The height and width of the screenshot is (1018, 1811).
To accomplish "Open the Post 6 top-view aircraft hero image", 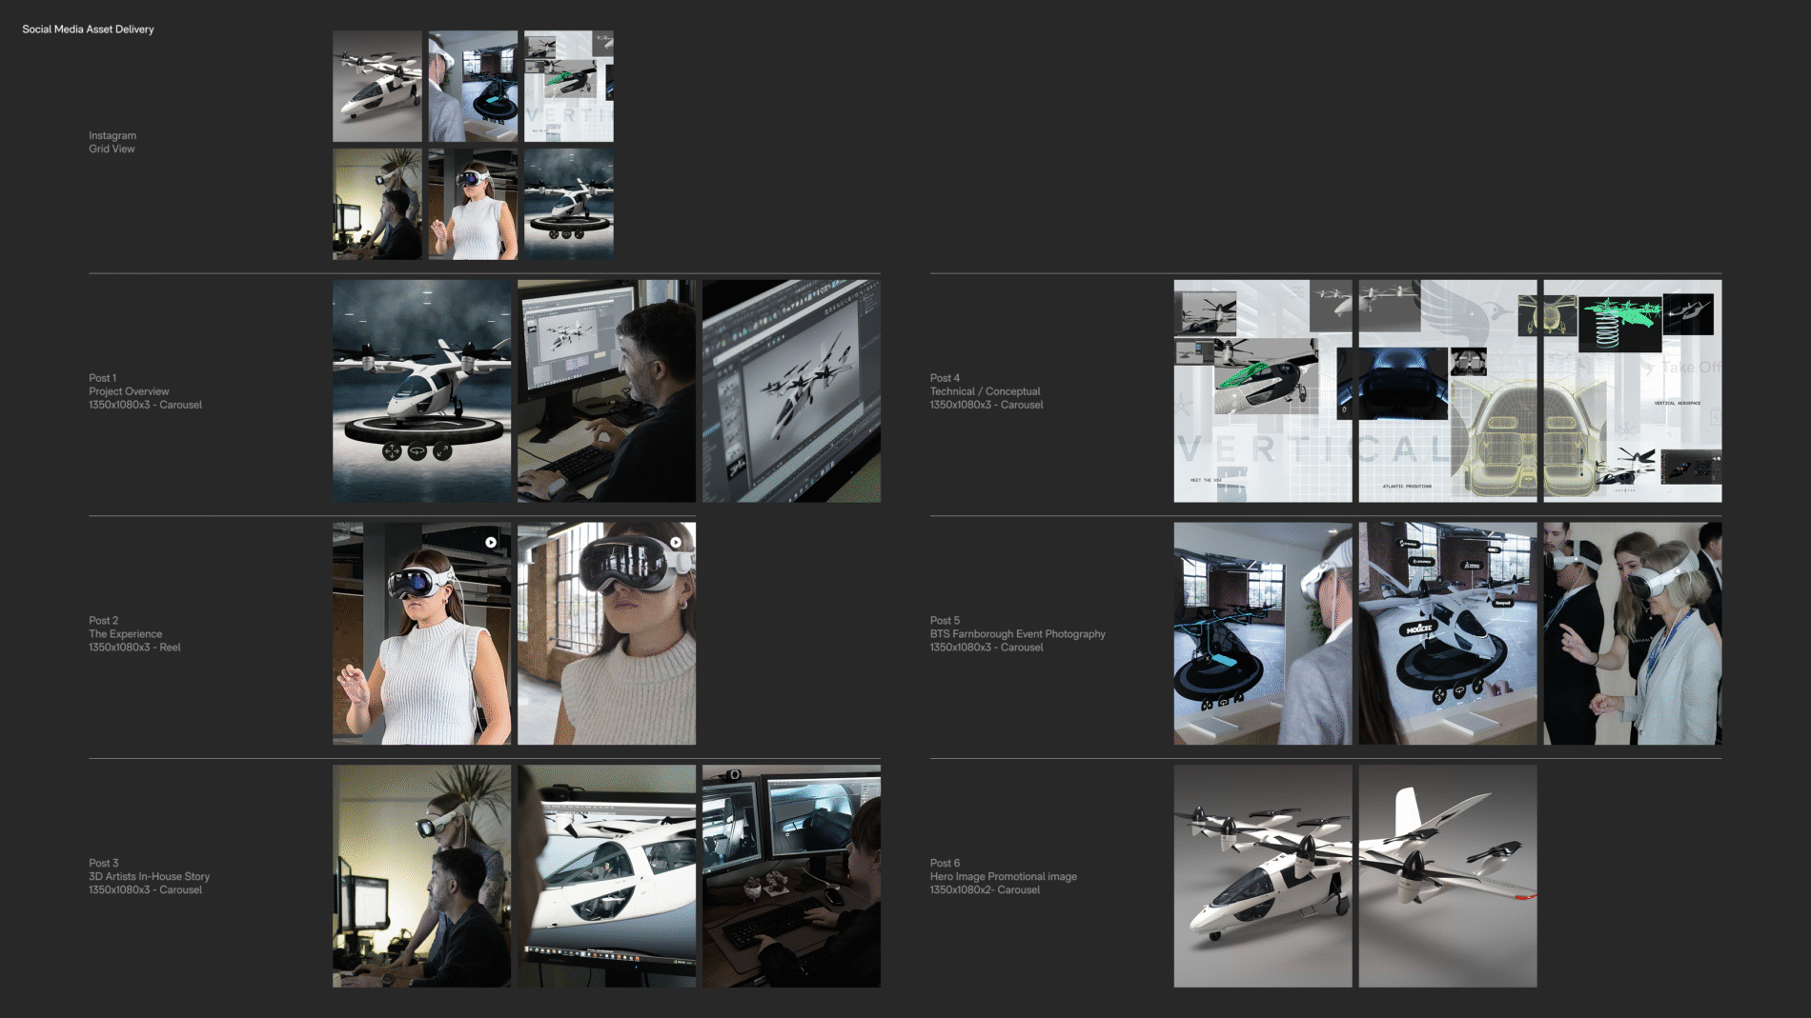I will (1447, 875).
